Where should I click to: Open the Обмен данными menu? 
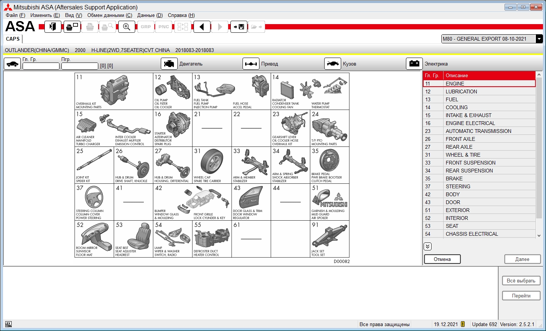point(110,15)
